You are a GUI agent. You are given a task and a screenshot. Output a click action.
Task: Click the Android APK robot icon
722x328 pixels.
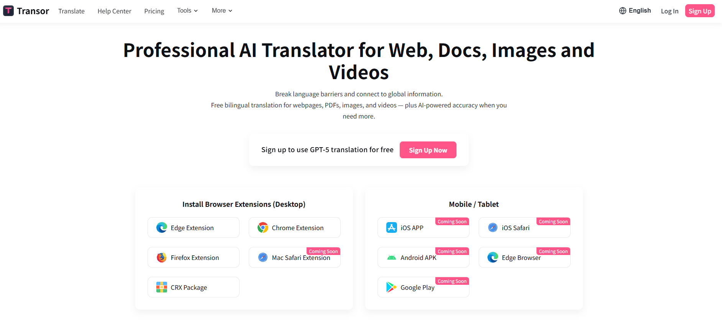392,257
